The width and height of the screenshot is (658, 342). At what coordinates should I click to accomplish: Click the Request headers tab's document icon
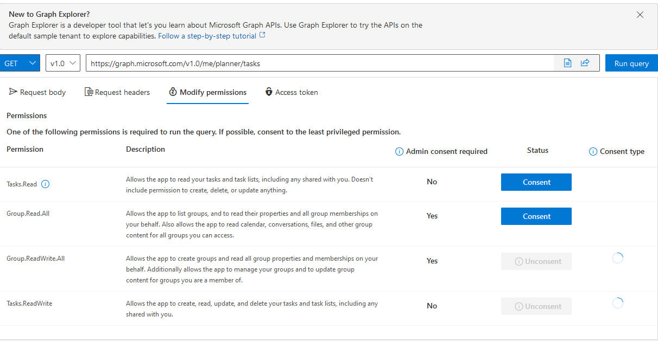point(88,92)
